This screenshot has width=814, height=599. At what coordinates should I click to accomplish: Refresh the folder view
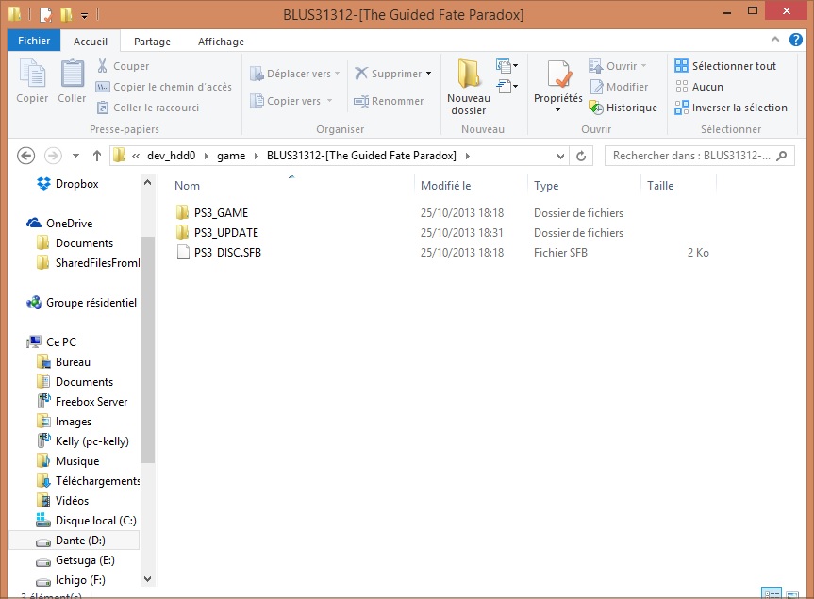(x=581, y=156)
